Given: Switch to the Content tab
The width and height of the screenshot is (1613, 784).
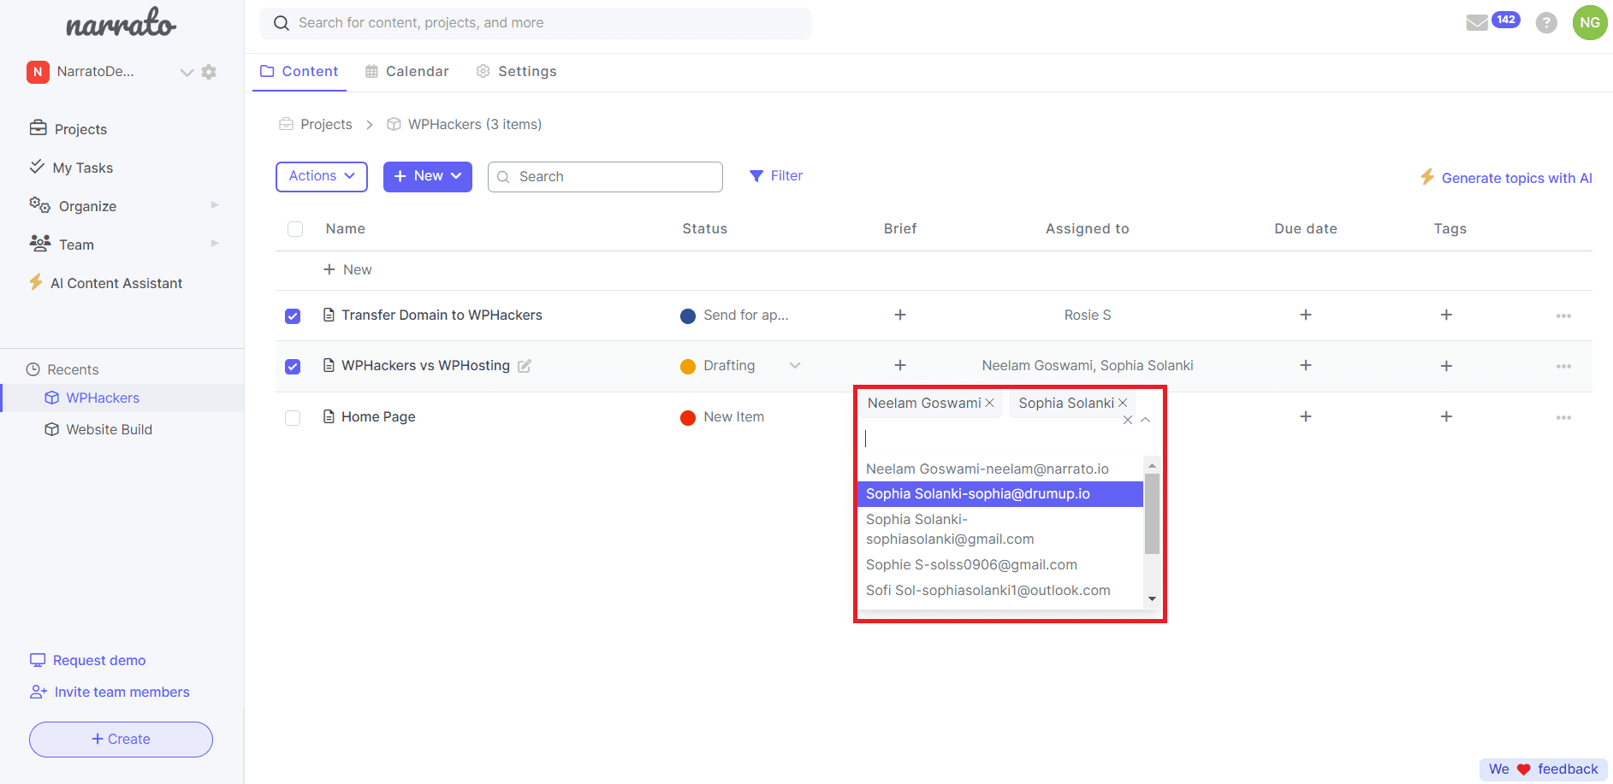Looking at the screenshot, I should point(299,72).
